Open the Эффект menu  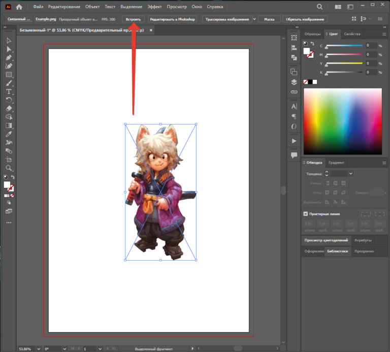point(154,7)
